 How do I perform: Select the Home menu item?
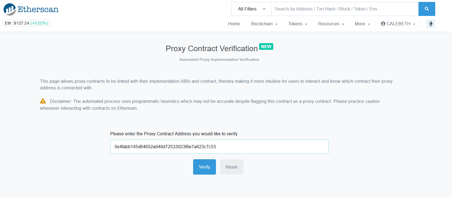[234, 24]
